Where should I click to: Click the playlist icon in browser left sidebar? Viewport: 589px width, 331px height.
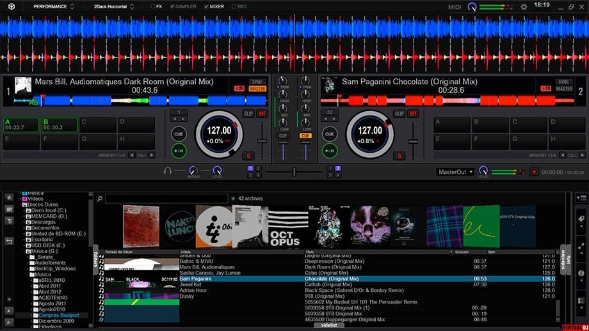coord(9,209)
